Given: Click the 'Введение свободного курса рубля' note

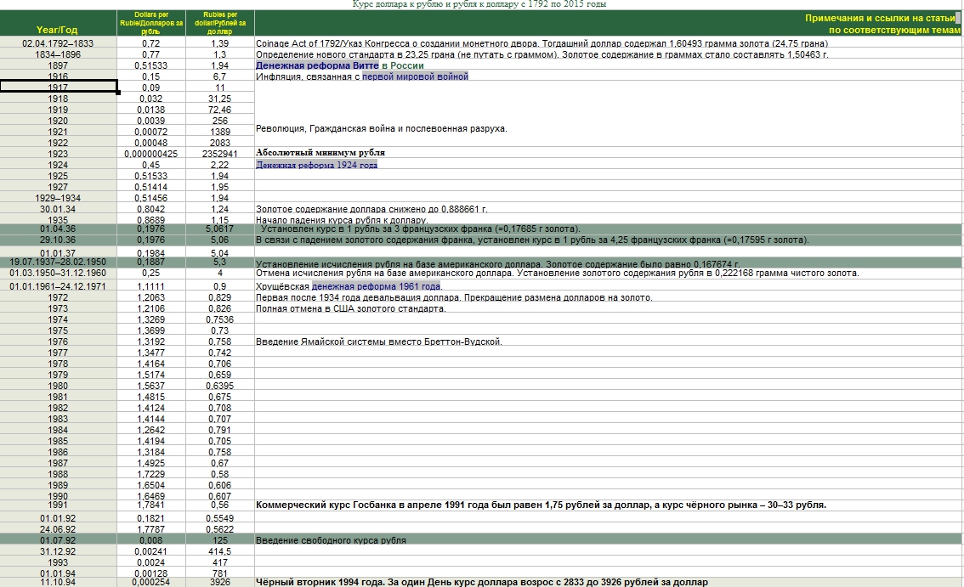Looking at the screenshot, I should [331, 540].
